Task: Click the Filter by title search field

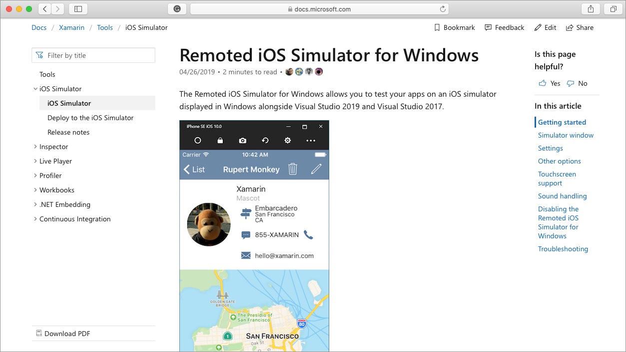Action: click(x=93, y=55)
